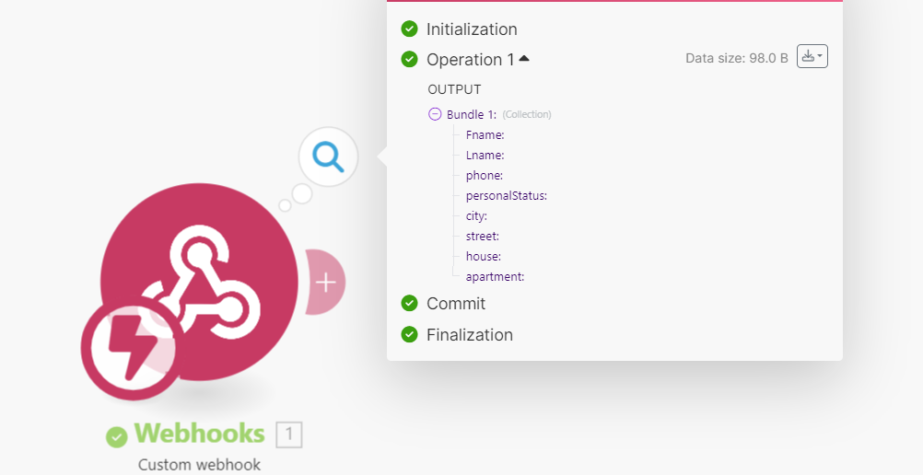The height and width of the screenshot is (475, 923).
Task: Click the instant trigger lightning bolt icon
Action: pos(133,349)
